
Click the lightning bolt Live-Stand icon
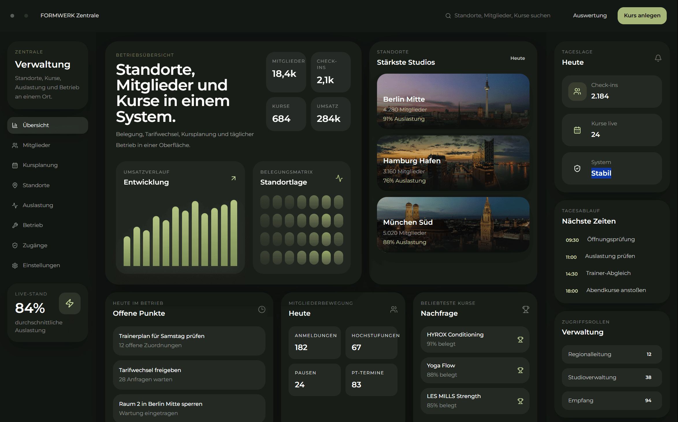[70, 303]
